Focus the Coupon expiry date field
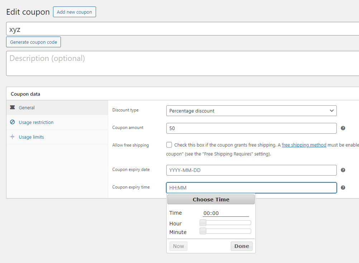 [x=251, y=170]
